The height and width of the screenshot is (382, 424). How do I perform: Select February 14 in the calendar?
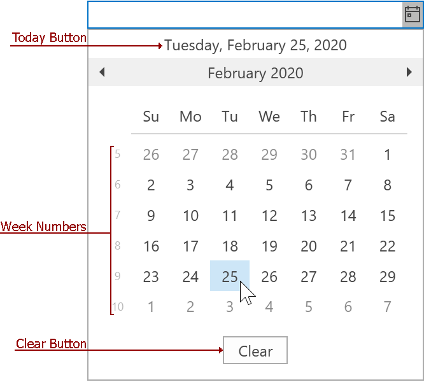[348, 216]
